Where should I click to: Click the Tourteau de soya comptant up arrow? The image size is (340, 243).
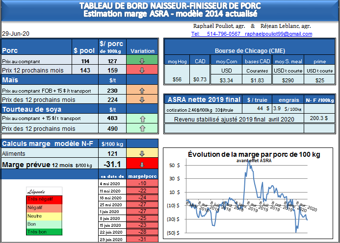[142, 119]
